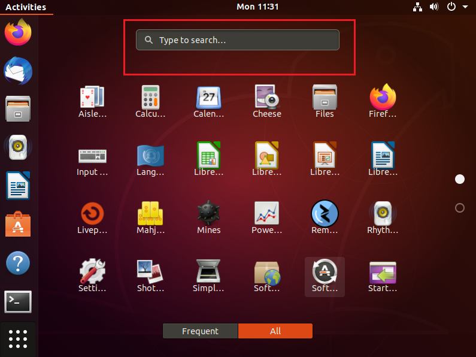Click the Activities button
The width and height of the screenshot is (476, 357).
[x=26, y=7]
